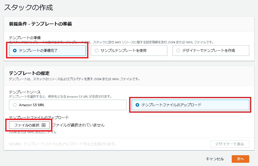258x166 pixels.
Task: Click the スタックの作成 page heading
Action: click(x=29, y=8)
